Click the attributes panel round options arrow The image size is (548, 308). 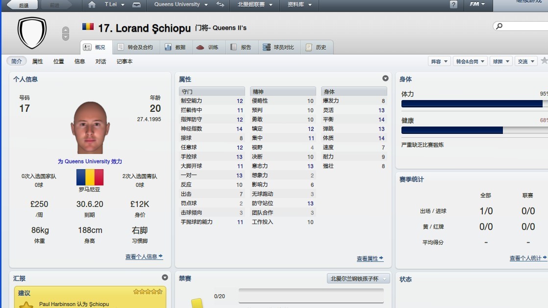[x=385, y=78]
